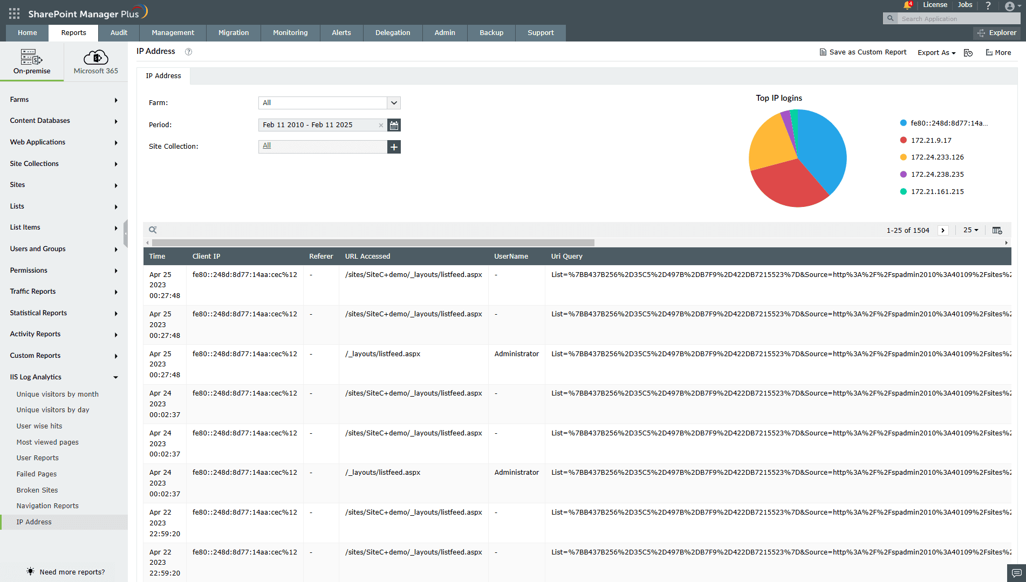Image resolution: width=1026 pixels, height=582 pixels.
Task: Go to next page of results
Action: pos(943,230)
